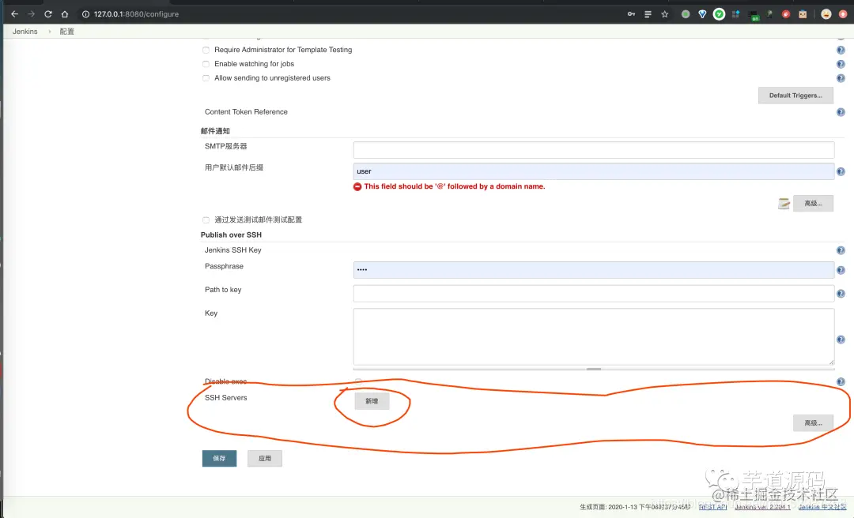Open Jenkins ver. 2.204.1 footer link
Screen dimensions: 854x518
coord(762,507)
